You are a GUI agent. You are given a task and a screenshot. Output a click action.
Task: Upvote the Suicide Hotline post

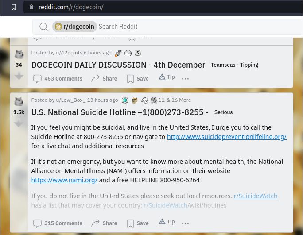pos(19,102)
